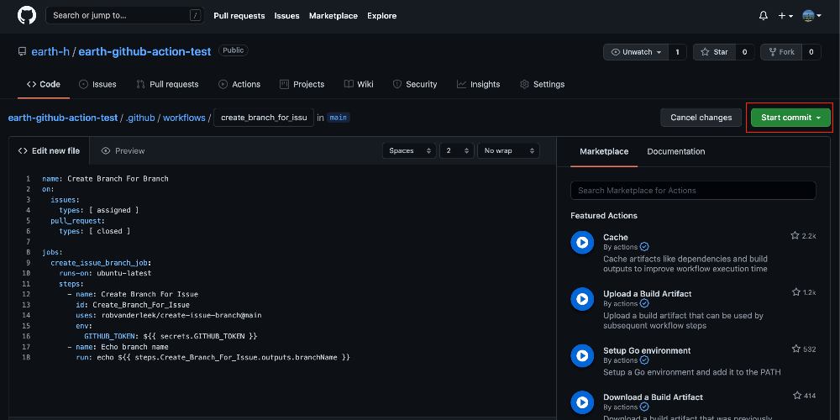Click the file name input field
Screen dimensions: 840x420
[264, 118]
